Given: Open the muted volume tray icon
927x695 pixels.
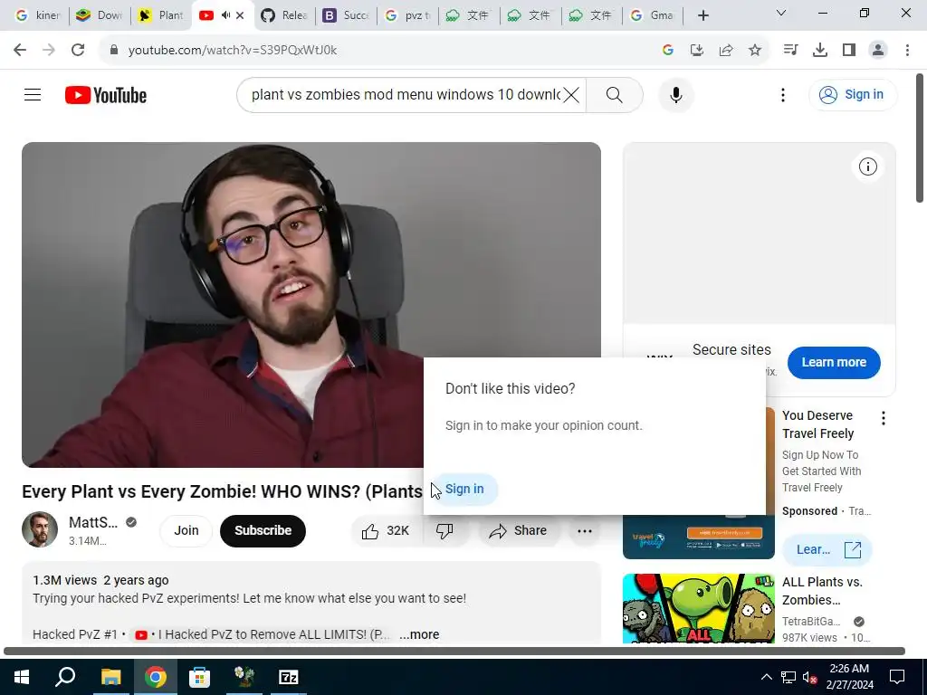Looking at the screenshot, I should [809, 677].
